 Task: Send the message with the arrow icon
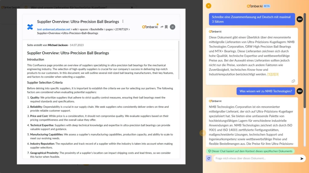coord(302,159)
